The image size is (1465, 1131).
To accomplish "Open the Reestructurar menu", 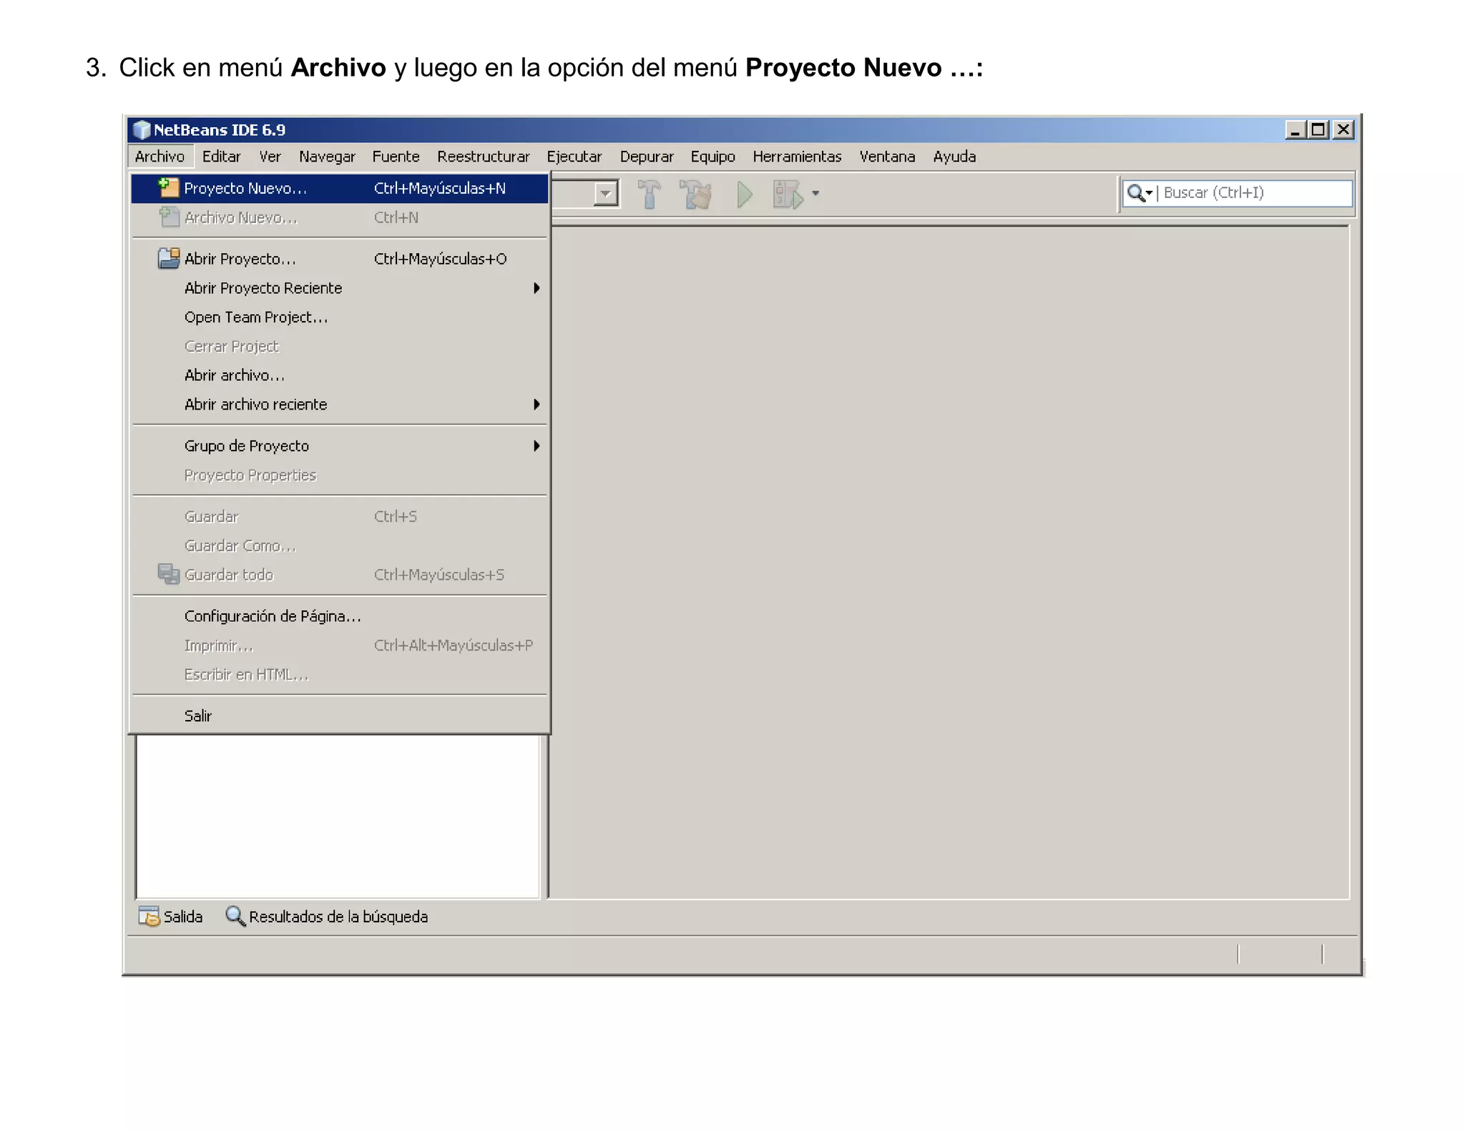I will tap(483, 157).
